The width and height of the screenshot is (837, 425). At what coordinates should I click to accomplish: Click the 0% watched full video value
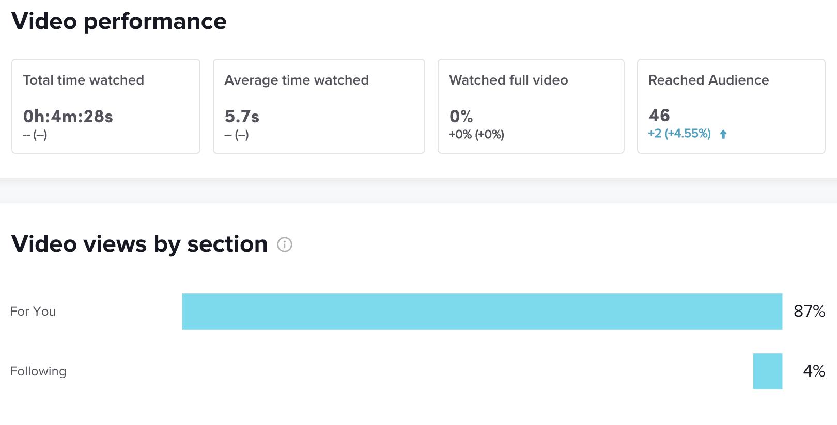461,117
